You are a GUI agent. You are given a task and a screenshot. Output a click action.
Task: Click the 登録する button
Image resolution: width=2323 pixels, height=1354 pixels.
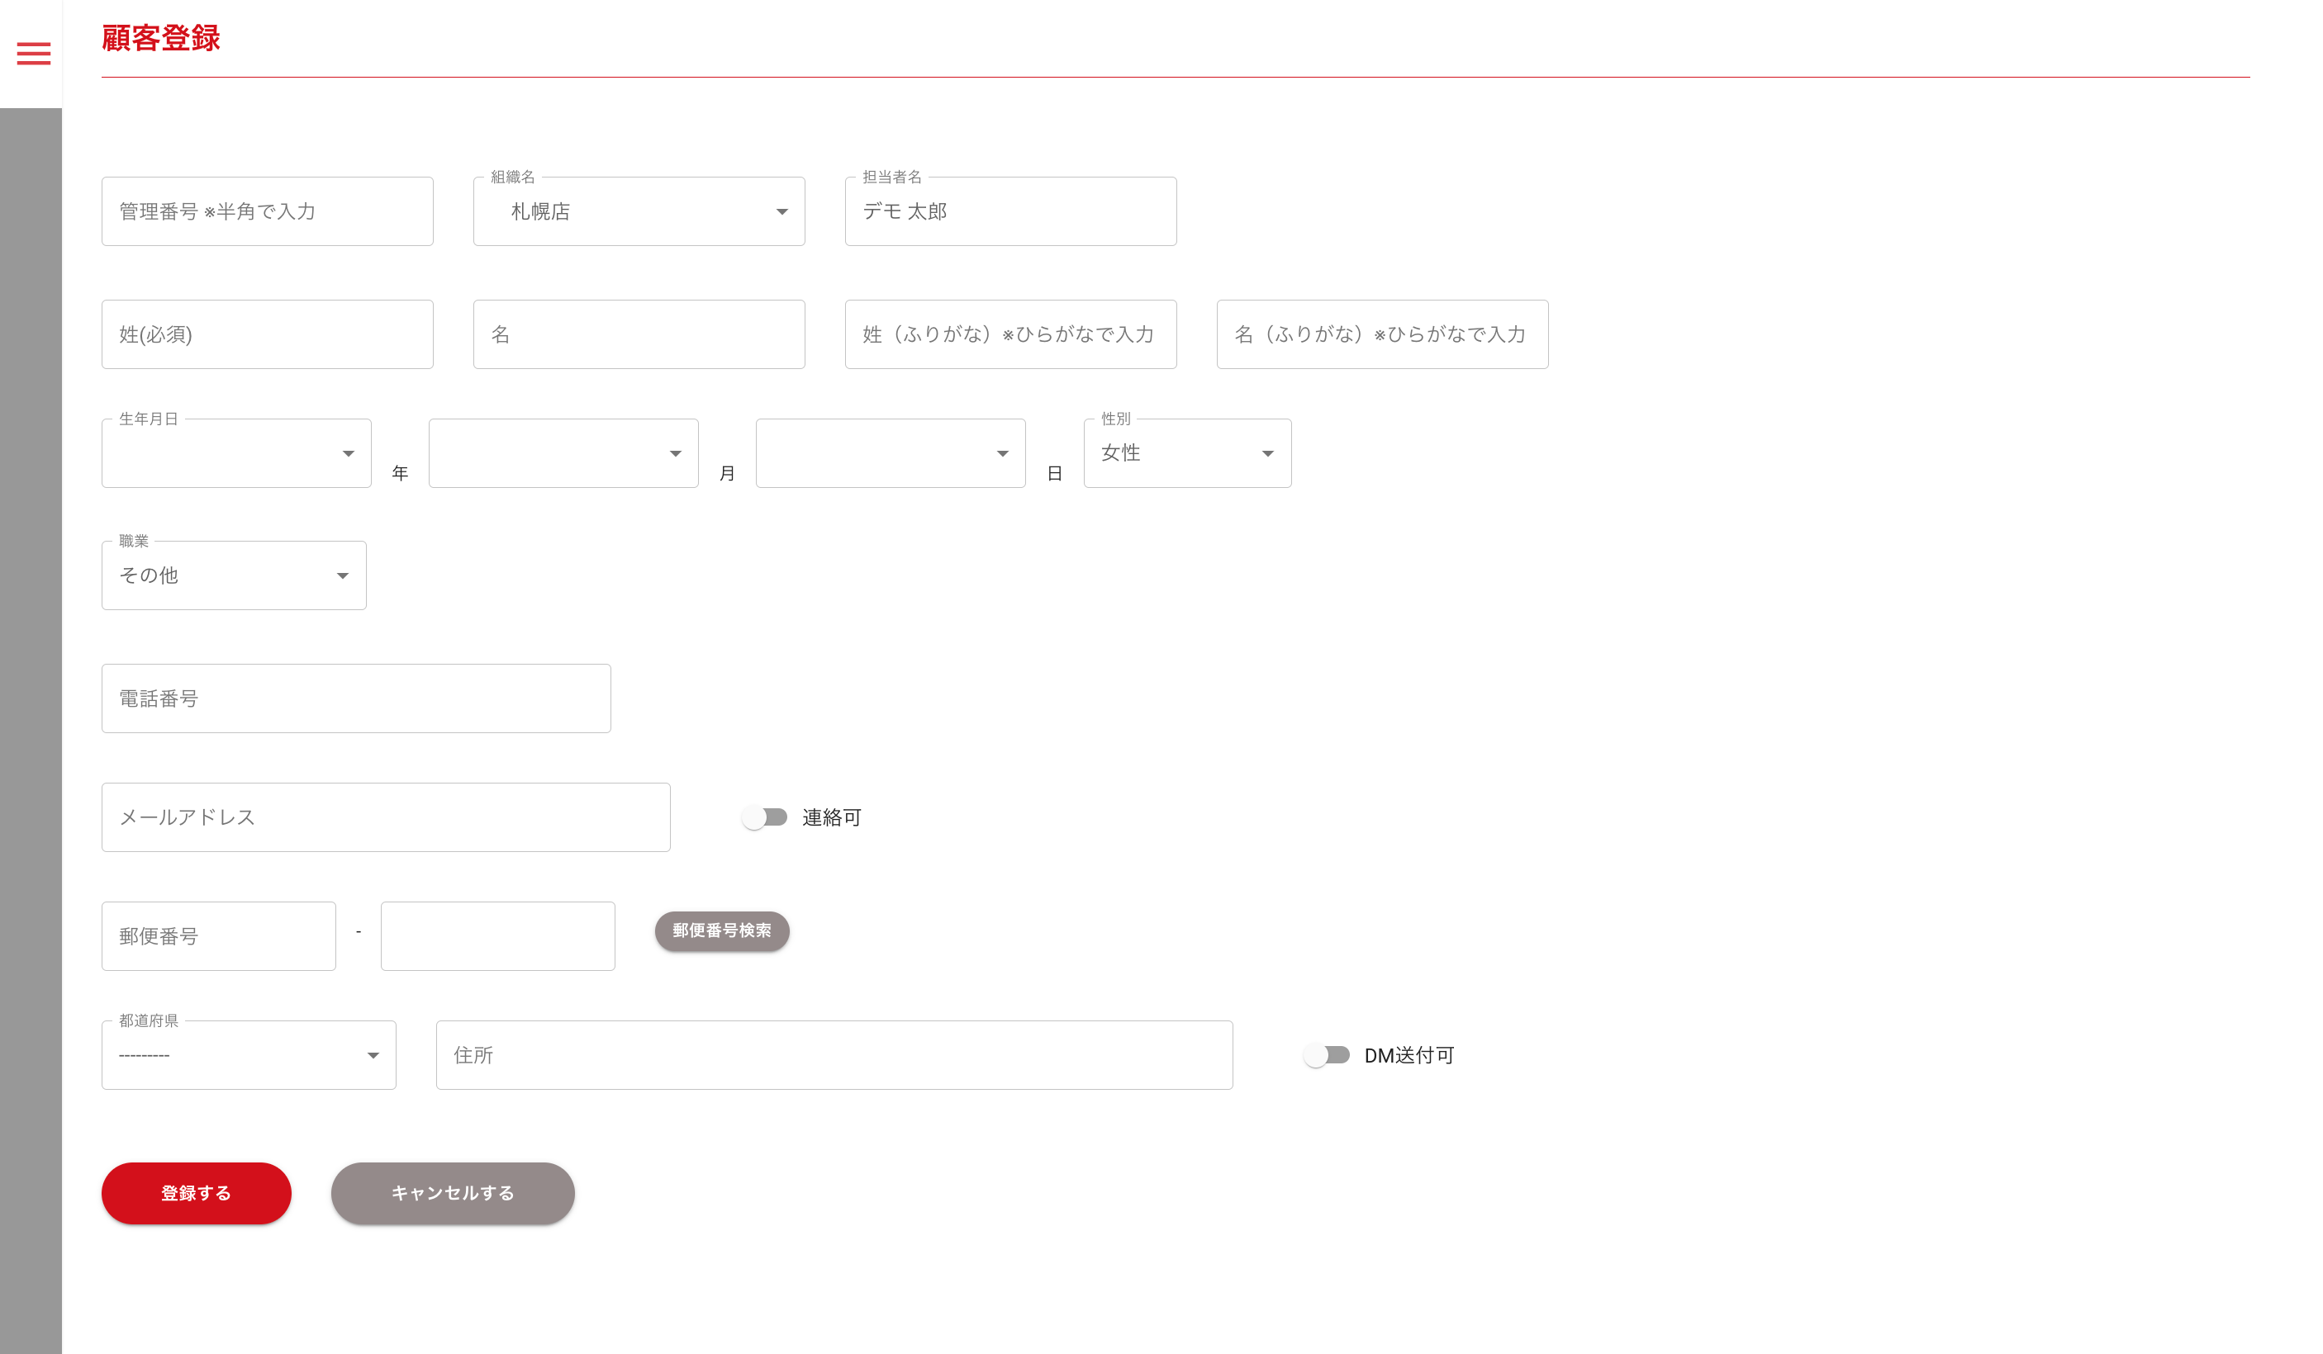(197, 1193)
